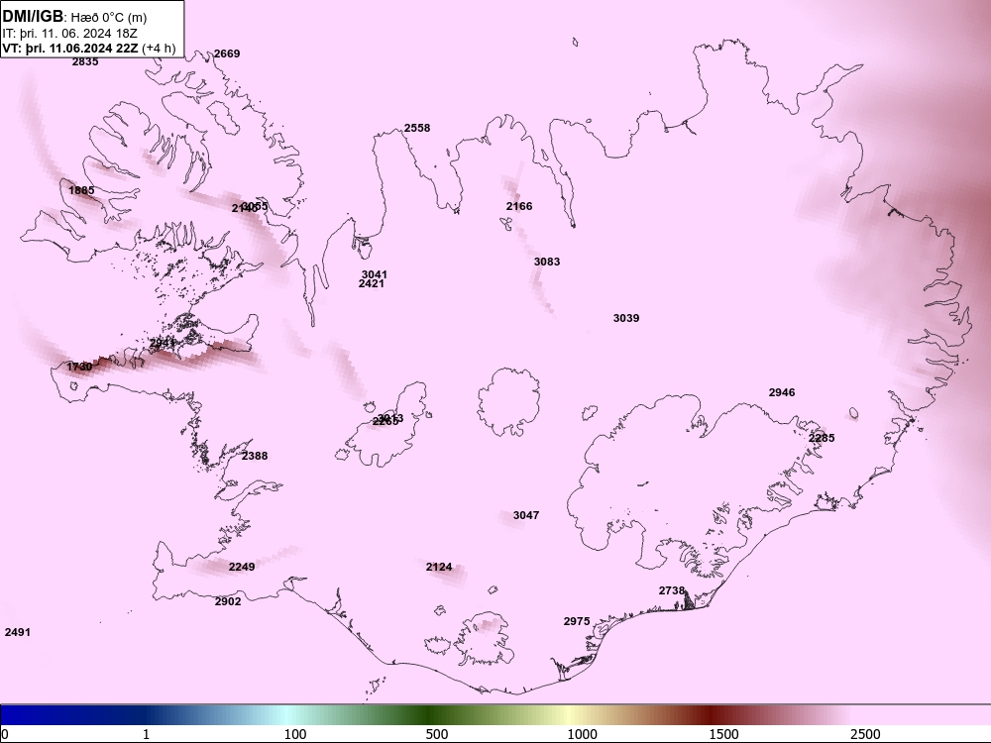991x743 pixels.
Task: Click the 2946 height value
Action: tap(782, 392)
